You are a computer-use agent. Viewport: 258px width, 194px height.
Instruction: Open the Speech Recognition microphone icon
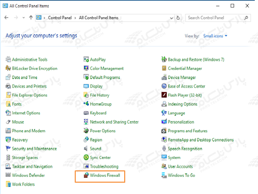[x=164, y=148]
